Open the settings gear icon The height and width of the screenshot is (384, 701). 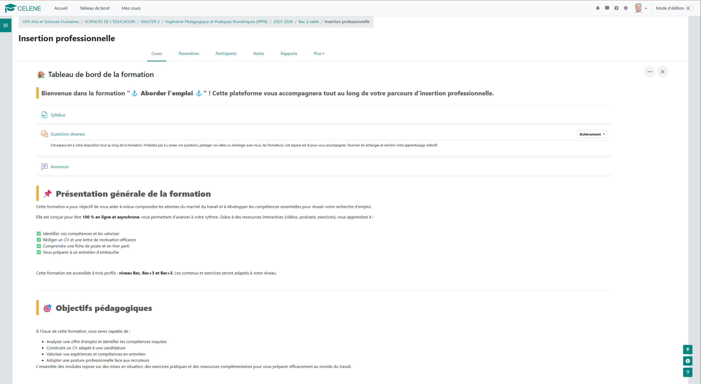tap(626, 8)
